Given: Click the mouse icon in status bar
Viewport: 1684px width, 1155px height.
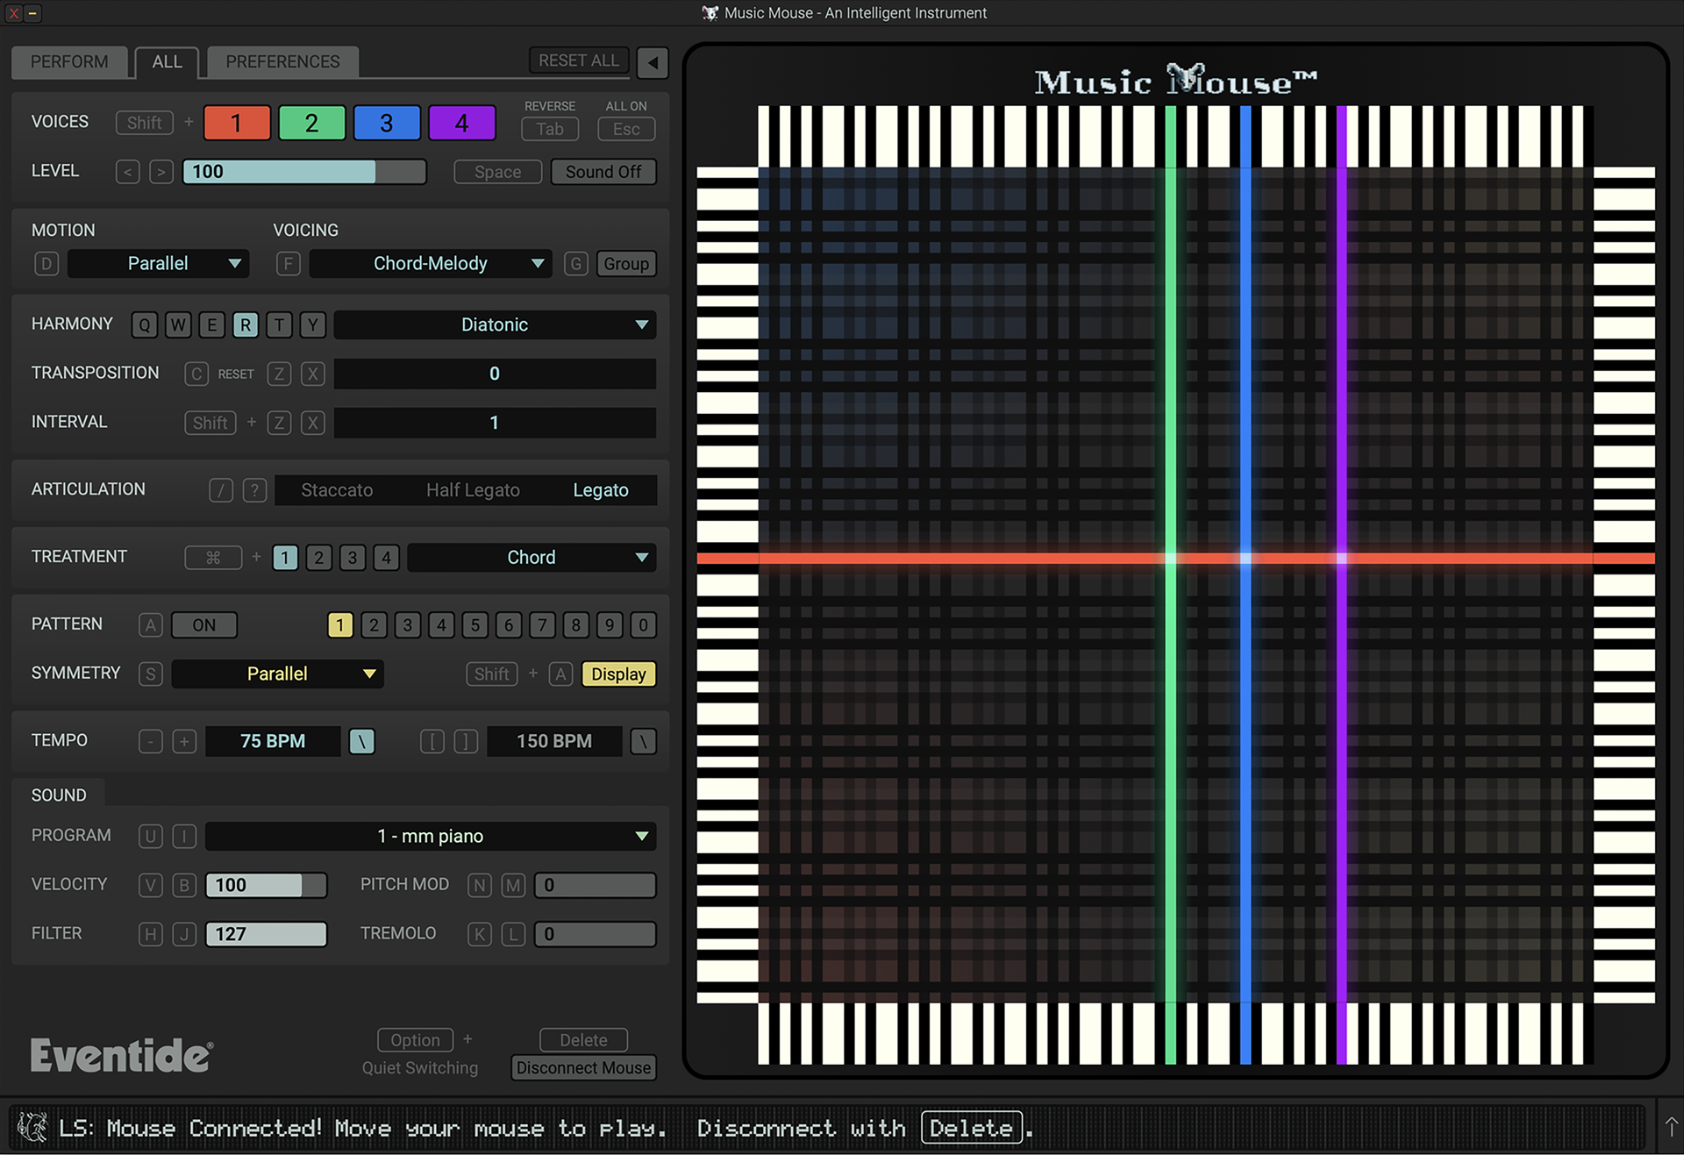Looking at the screenshot, I should [32, 1127].
